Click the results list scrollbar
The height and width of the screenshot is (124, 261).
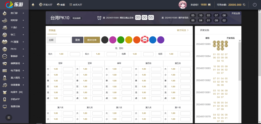point(240,61)
